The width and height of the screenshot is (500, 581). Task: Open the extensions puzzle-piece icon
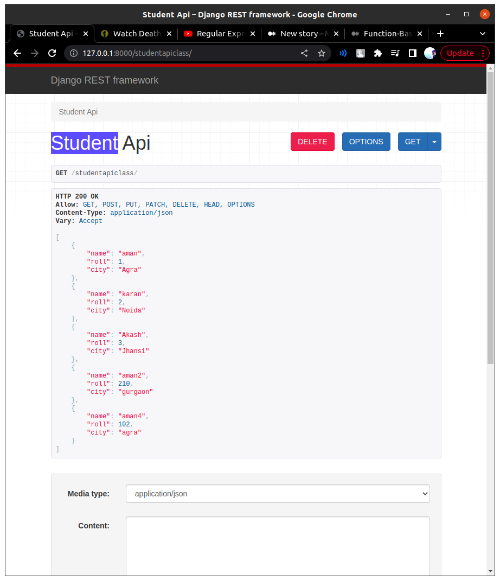click(378, 53)
